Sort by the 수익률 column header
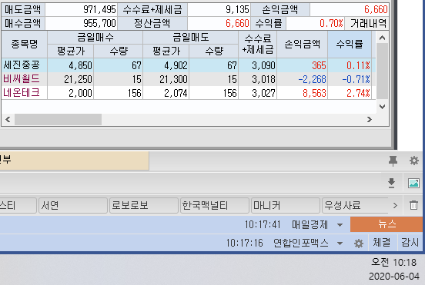 coord(350,44)
